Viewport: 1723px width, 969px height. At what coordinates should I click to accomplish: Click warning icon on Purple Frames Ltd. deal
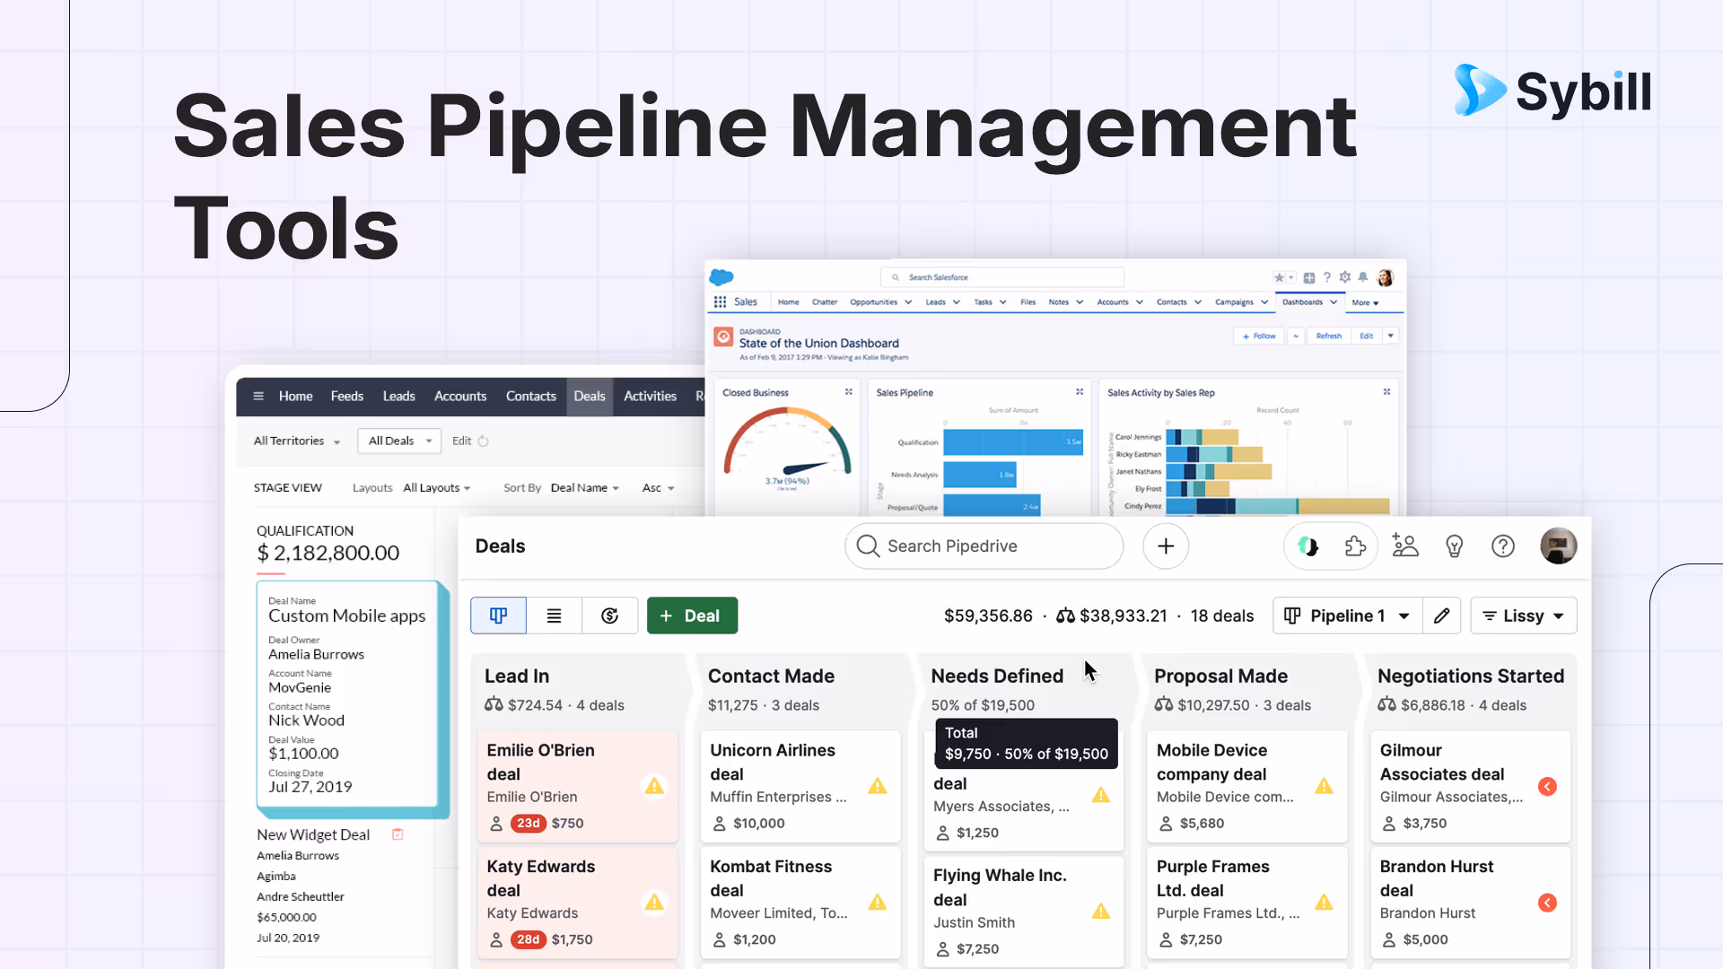[x=1324, y=902]
